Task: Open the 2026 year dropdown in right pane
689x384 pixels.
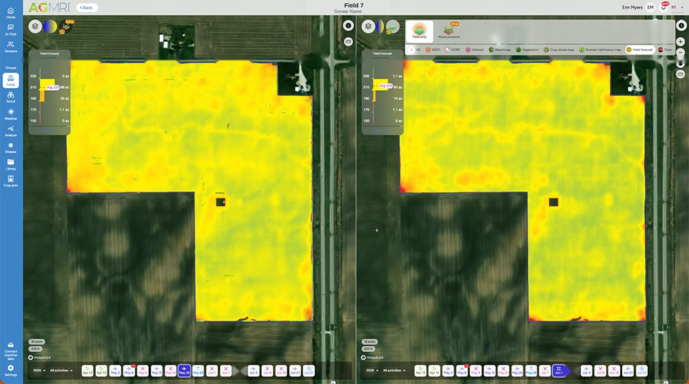Action: 372,370
